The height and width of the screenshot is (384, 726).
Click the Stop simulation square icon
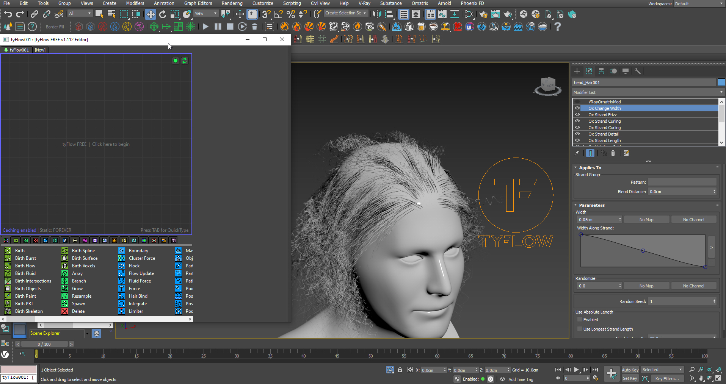tap(230, 27)
